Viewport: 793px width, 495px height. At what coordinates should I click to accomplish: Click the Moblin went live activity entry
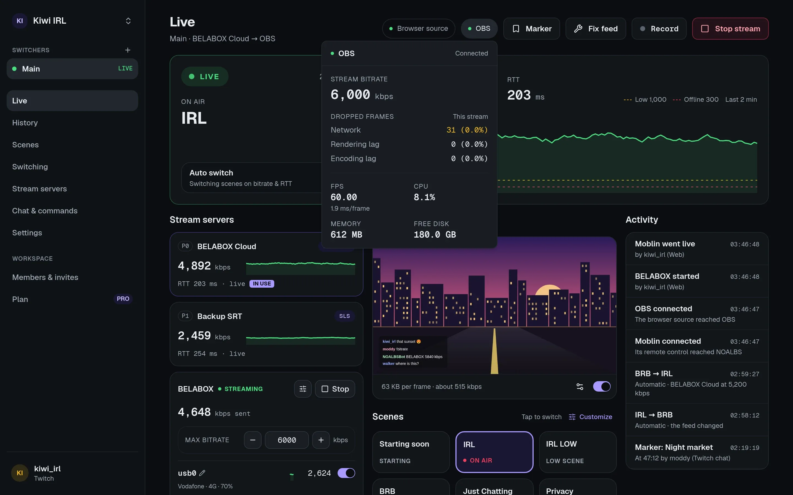click(x=697, y=249)
